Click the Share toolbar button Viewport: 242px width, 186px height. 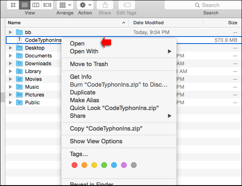[x=105, y=5]
